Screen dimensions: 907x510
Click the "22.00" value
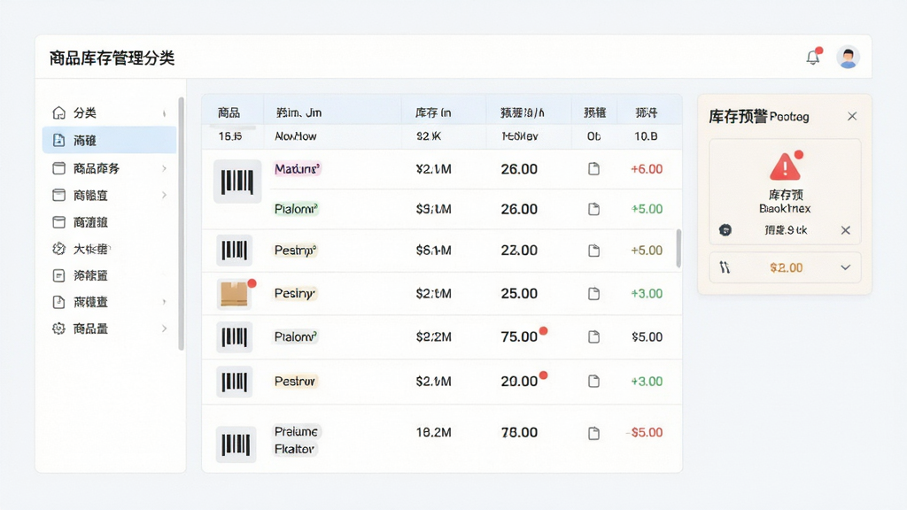point(519,251)
